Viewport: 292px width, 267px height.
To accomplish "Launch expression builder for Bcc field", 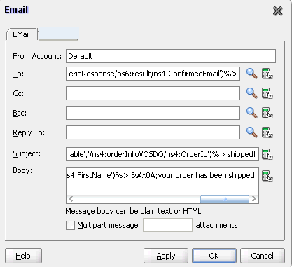I will [267, 113].
